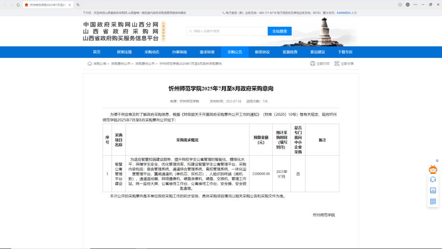Click the 立即分享 text link
Screen dimensions: 442x249
(x=347, y=64)
